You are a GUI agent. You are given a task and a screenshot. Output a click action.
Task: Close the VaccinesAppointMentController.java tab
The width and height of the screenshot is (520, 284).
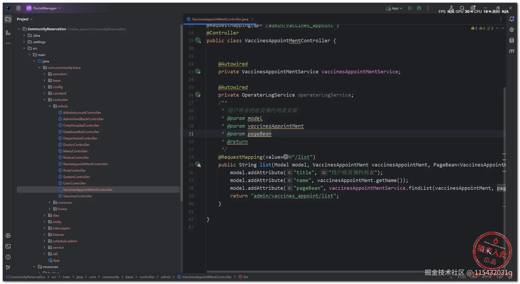pos(252,19)
